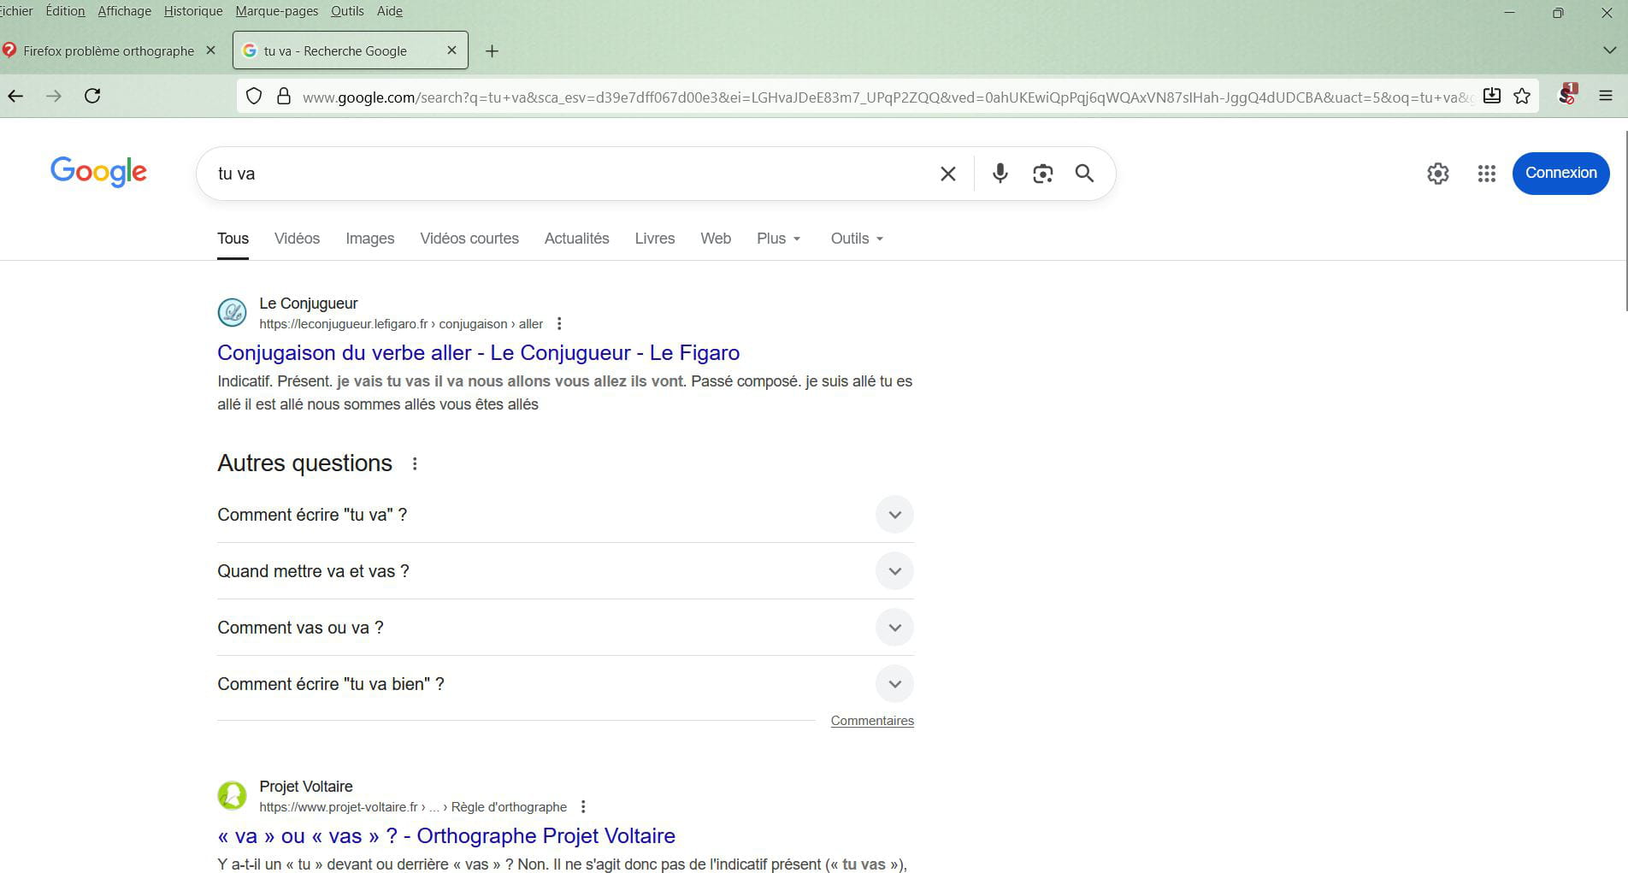This screenshot has height=873, width=1628.
Task: Click the projet-voltaire.fr URL breadcrumb
Action: [x=413, y=807]
